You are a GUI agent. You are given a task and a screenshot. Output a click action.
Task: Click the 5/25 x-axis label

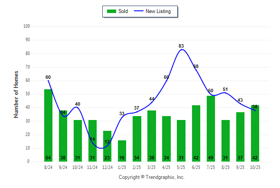(181, 166)
